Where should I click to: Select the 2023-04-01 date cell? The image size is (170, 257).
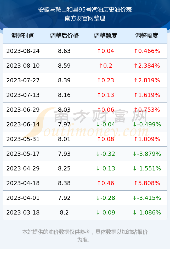coord(23,198)
